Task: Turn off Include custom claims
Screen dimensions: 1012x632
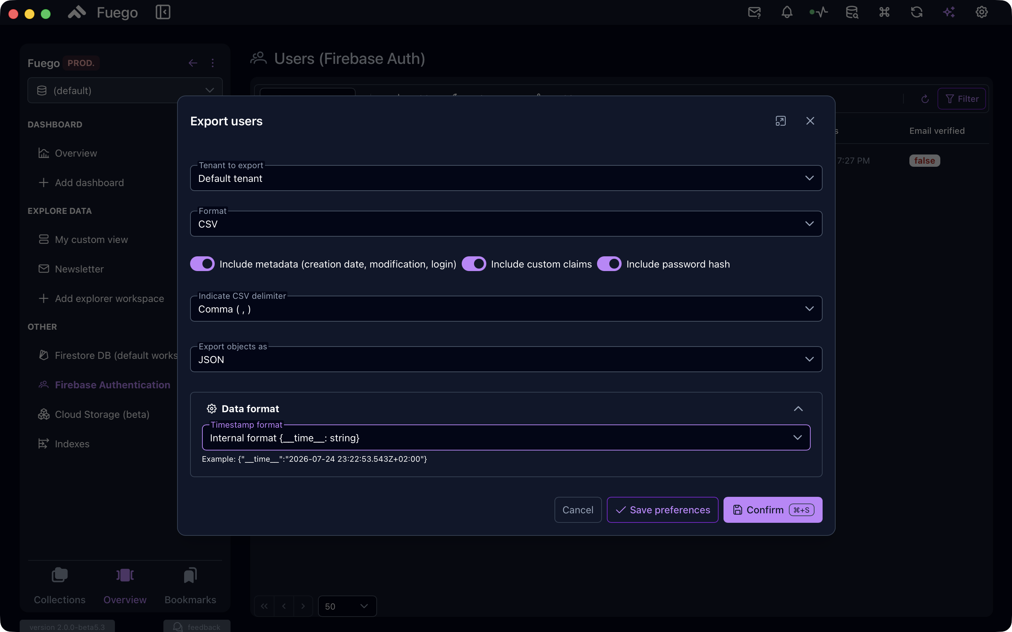Action: point(474,264)
